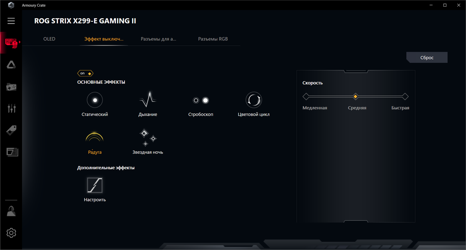Maximize the Armoury Crate window
The height and width of the screenshot is (250, 466).
(x=445, y=5)
